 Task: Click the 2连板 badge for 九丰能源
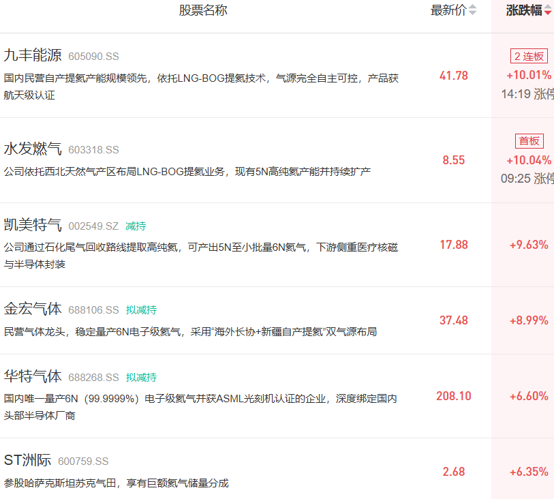click(x=529, y=56)
